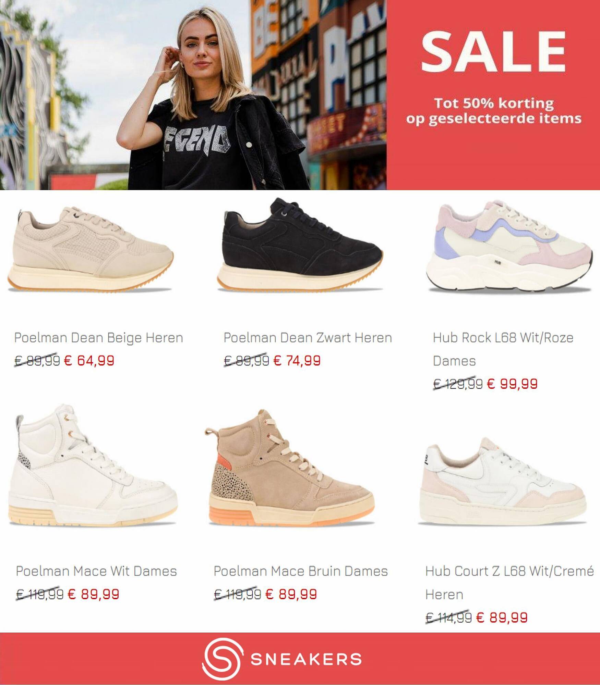
Task: Open the Hub Rock L68 Wit/Roze Dames link
Action: point(503,349)
